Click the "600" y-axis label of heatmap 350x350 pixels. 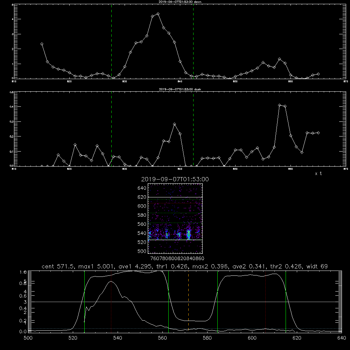pyautogui.click(x=142, y=206)
